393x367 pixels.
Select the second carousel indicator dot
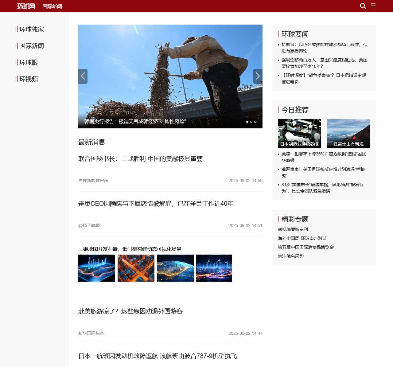coord(251,122)
